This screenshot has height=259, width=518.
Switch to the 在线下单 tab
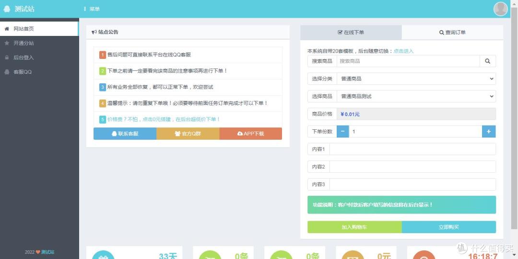(351, 33)
